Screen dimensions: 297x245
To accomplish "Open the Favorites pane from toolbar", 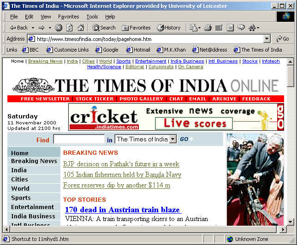I will (136, 28).
